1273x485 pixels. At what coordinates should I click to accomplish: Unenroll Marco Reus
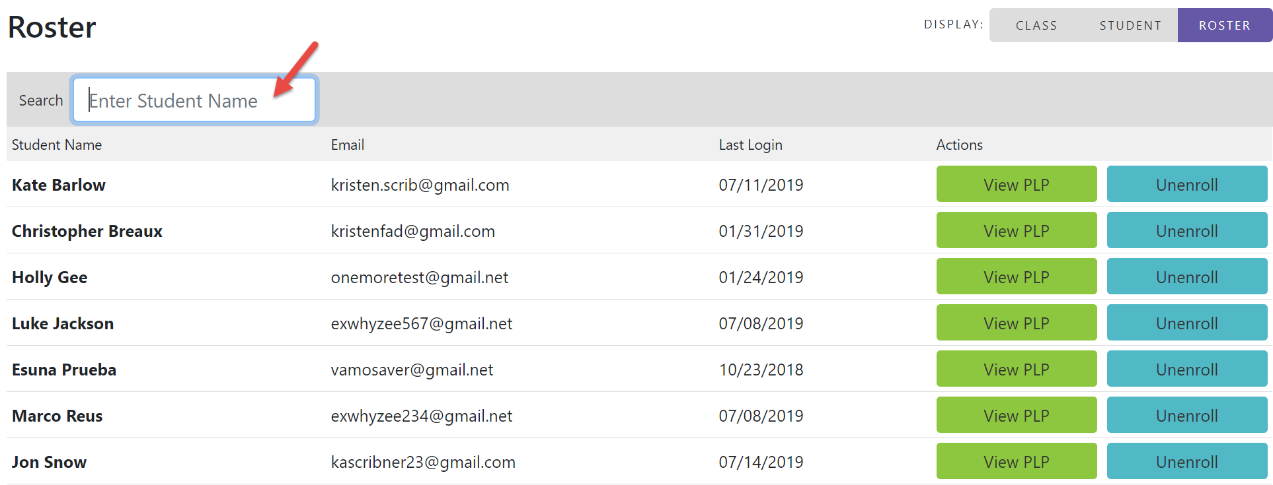click(x=1186, y=415)
